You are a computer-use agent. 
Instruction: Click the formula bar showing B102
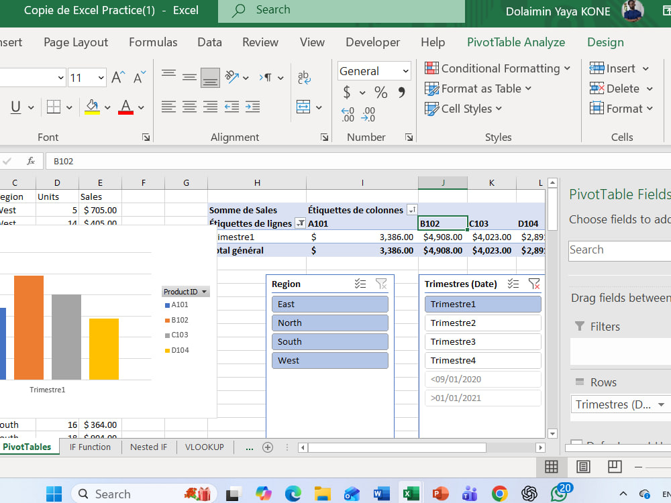(x=358, y=161)
